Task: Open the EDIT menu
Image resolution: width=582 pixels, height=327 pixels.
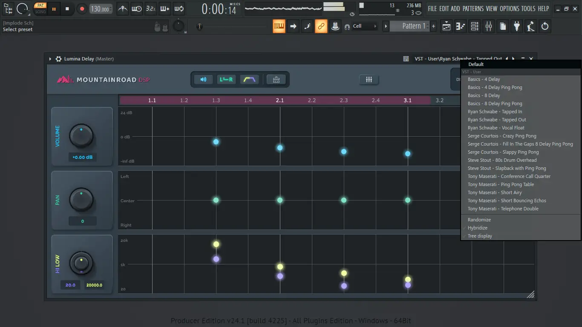Action: (444, 9)
